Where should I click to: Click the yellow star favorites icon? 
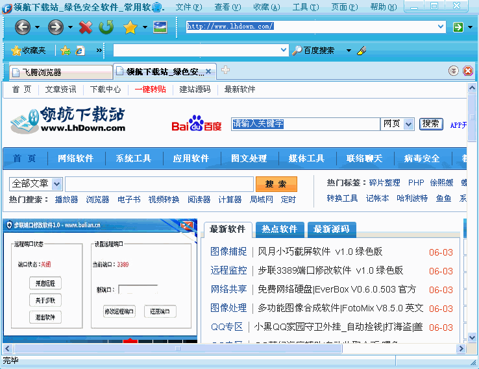click(130, 27)
